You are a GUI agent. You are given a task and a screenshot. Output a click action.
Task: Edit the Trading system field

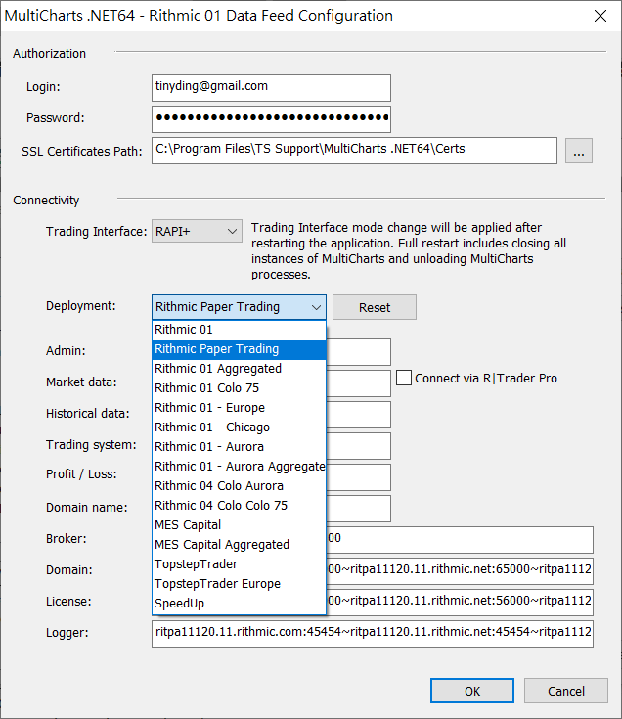(359, 446)
